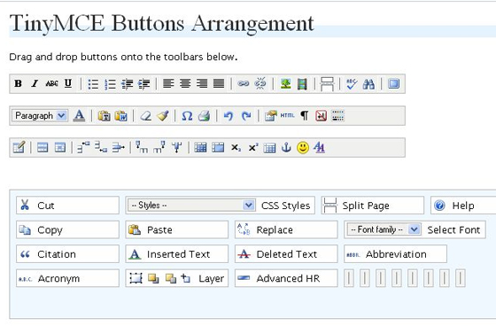This screenshot has height=326, width=496.
Task: Click the HTML source editor icon
Action: (x=287, y=115)
